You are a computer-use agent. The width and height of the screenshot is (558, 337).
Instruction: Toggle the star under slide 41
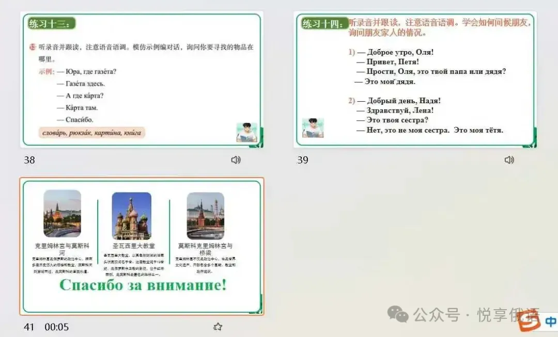[x=218, y=327]
